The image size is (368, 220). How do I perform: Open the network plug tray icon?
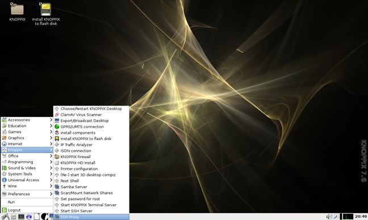(336, 217)
